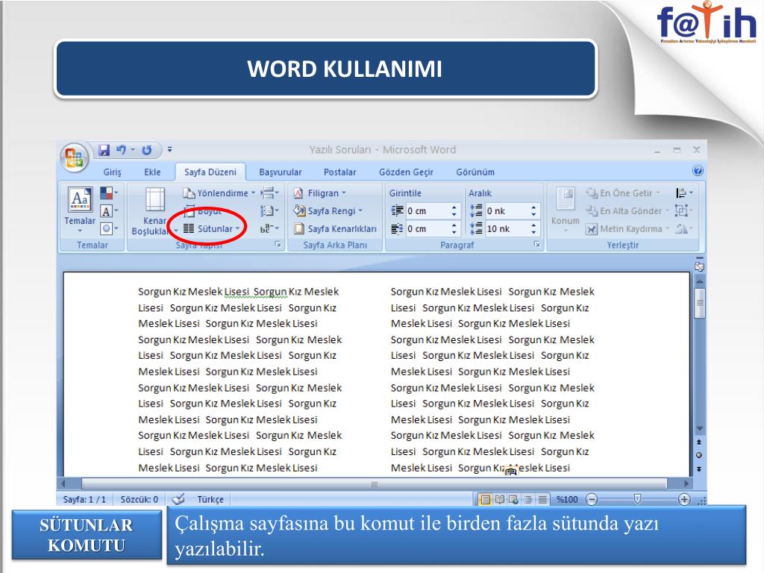Switch to the Başvurular tab
764x573 pixels.
(x=281, y=172)
